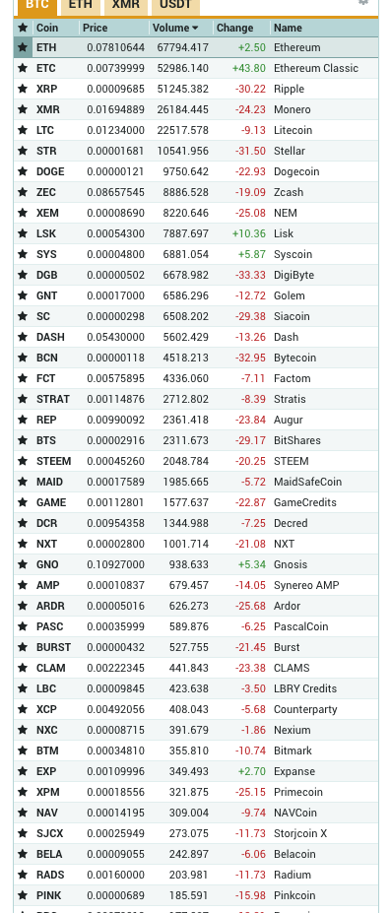
Task: Sort by Volume column arrow
Action: point(194,28)
